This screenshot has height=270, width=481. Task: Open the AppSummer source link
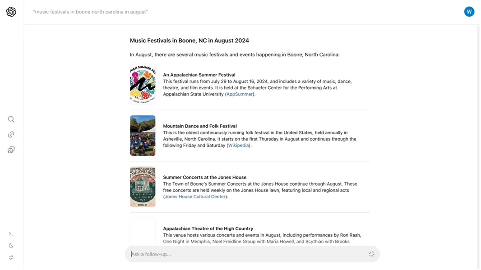click(x=240, y=94)
